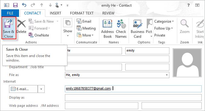This screenshot has width=205, height=111.
Task: Click the Zoom magnifier button
Action: coord(184,27)
